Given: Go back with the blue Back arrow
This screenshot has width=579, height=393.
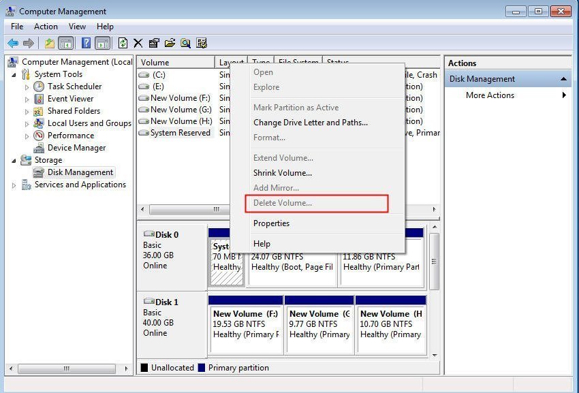Looking at the screenshot, I should tap(13, 43).
